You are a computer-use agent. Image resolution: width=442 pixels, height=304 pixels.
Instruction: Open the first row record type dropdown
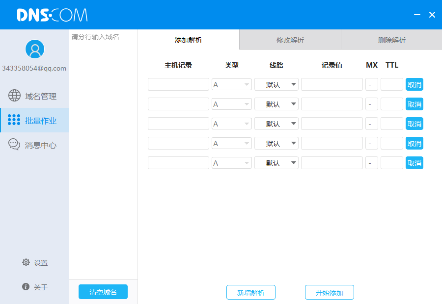point(231,84)
